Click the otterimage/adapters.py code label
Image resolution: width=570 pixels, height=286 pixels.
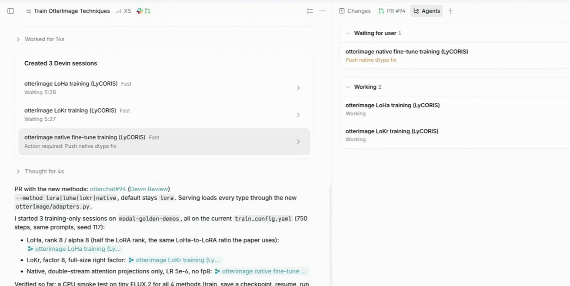(52, 207)
